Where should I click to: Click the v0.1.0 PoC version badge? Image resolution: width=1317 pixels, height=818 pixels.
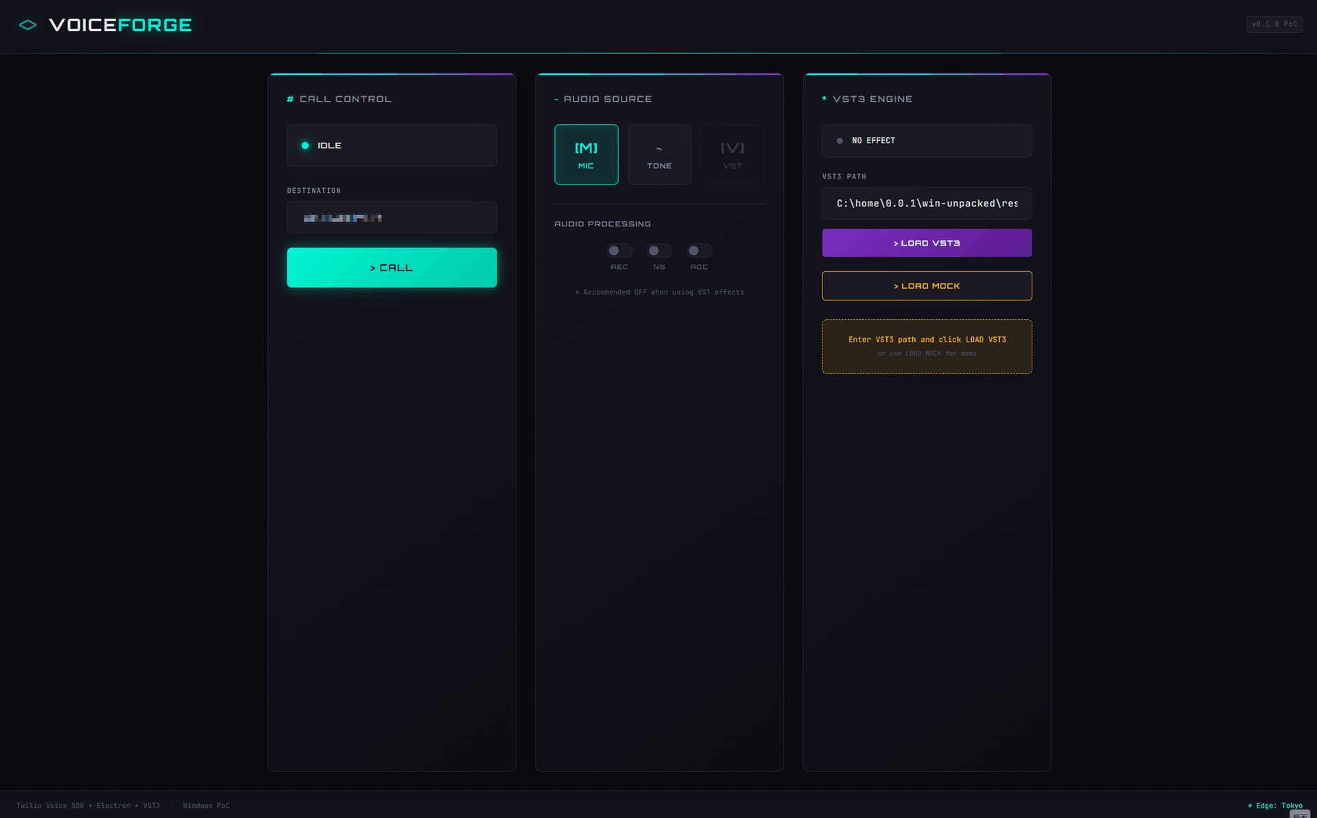1274,23
